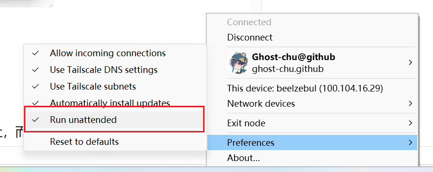
Task: Disable Use Tailscale DNS settings
Action: [x=115, y=70]
